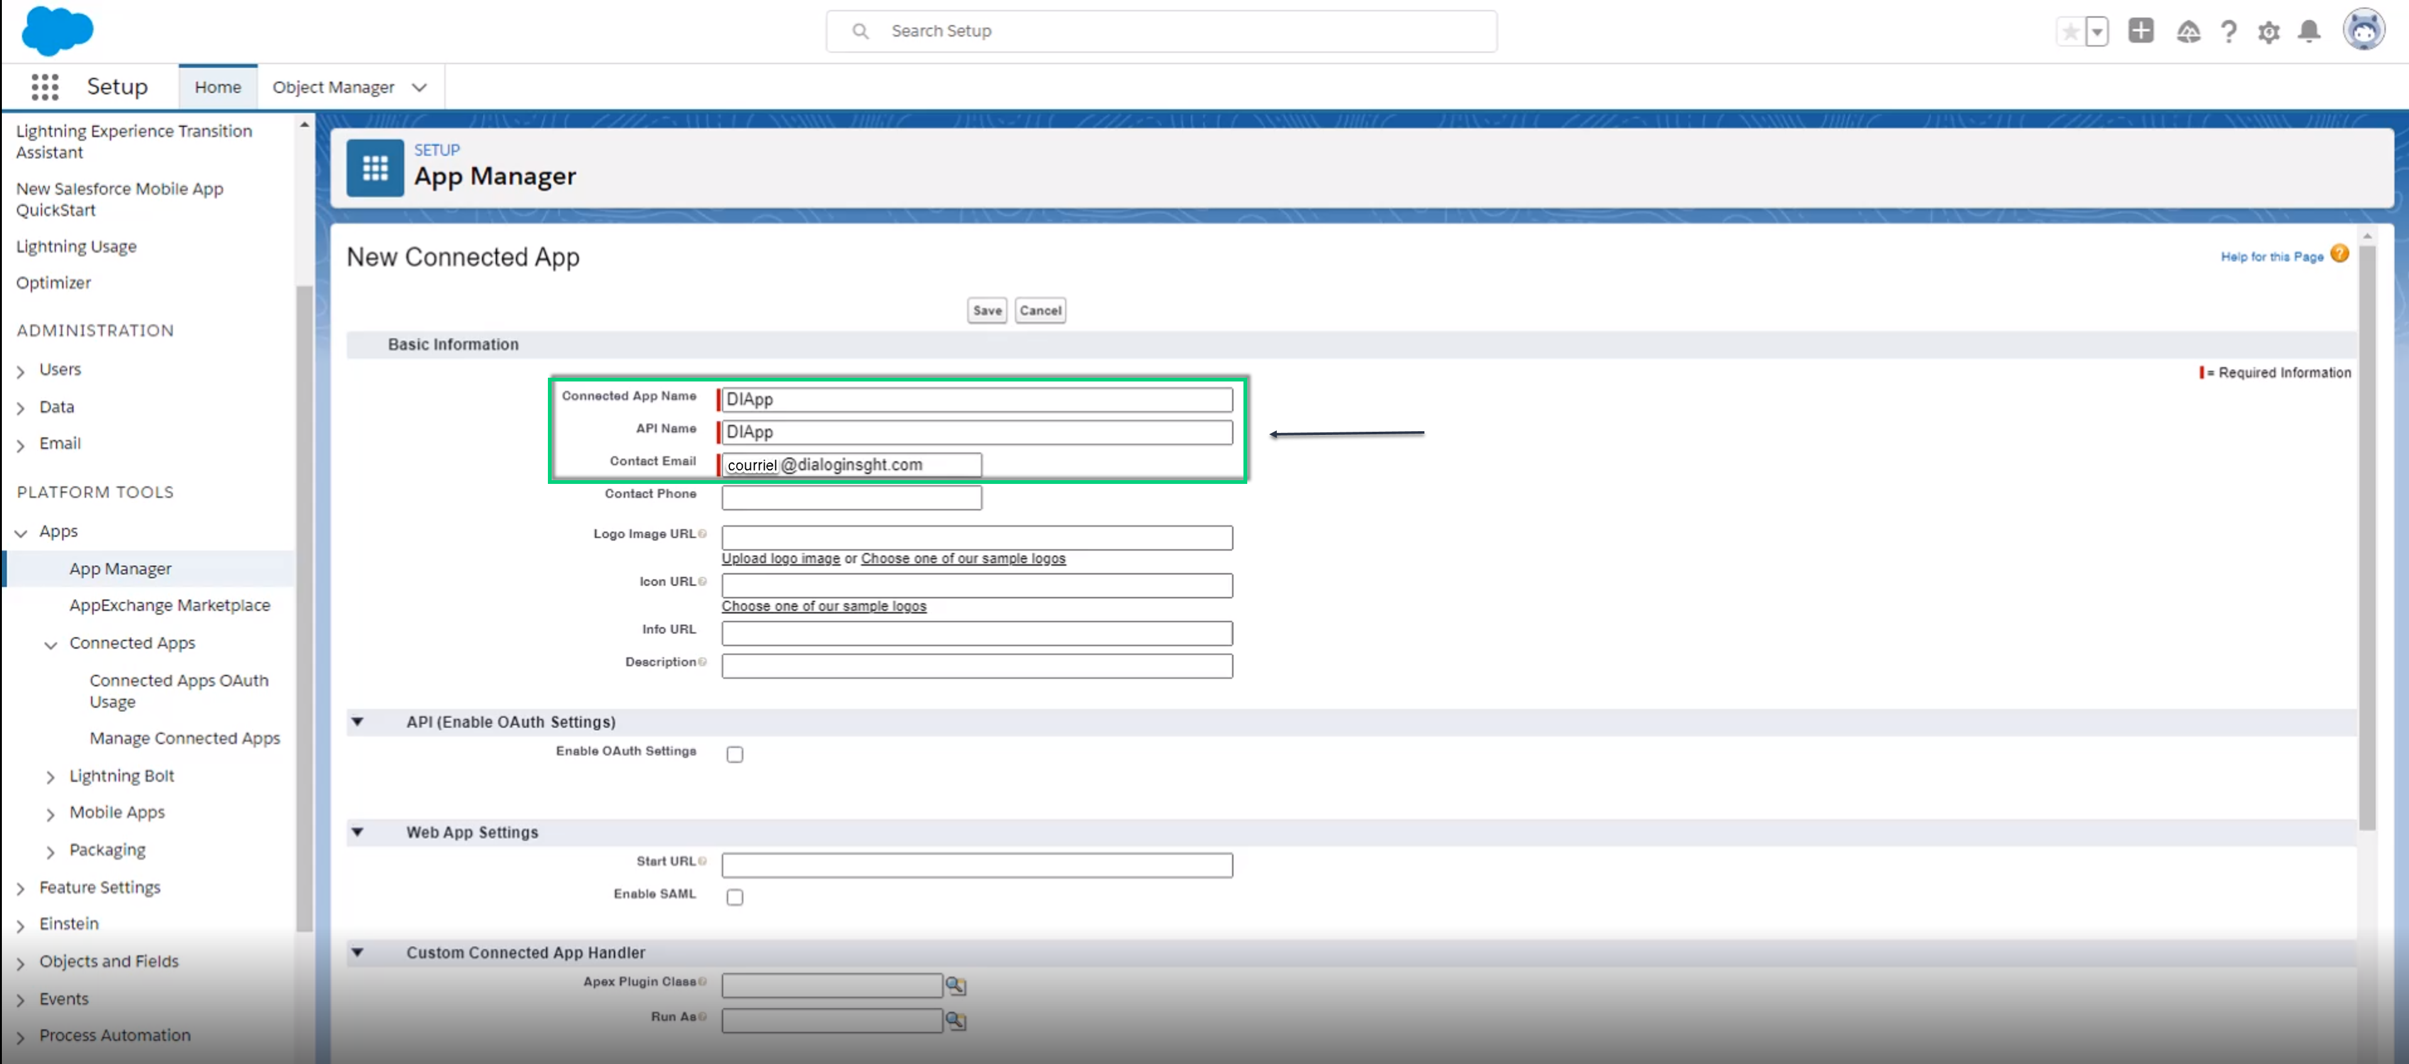Expand the Object Manager tab dropdown

tap(420, 87)
